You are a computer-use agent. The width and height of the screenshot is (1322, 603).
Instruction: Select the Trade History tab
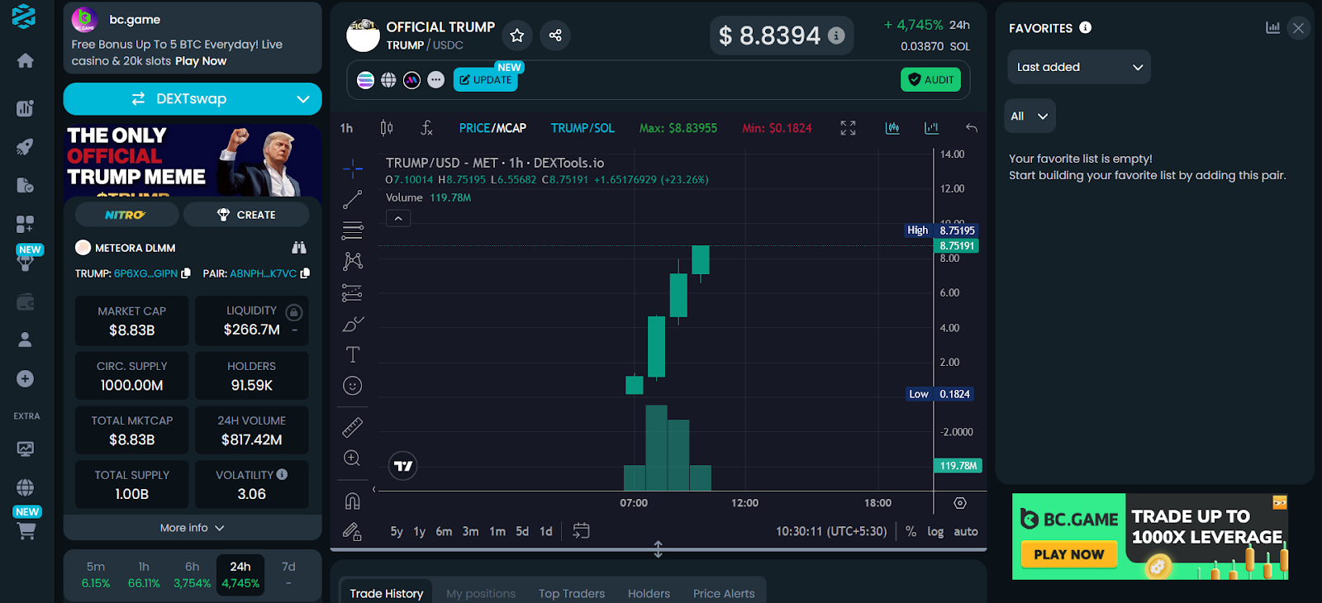click(386, 593)
